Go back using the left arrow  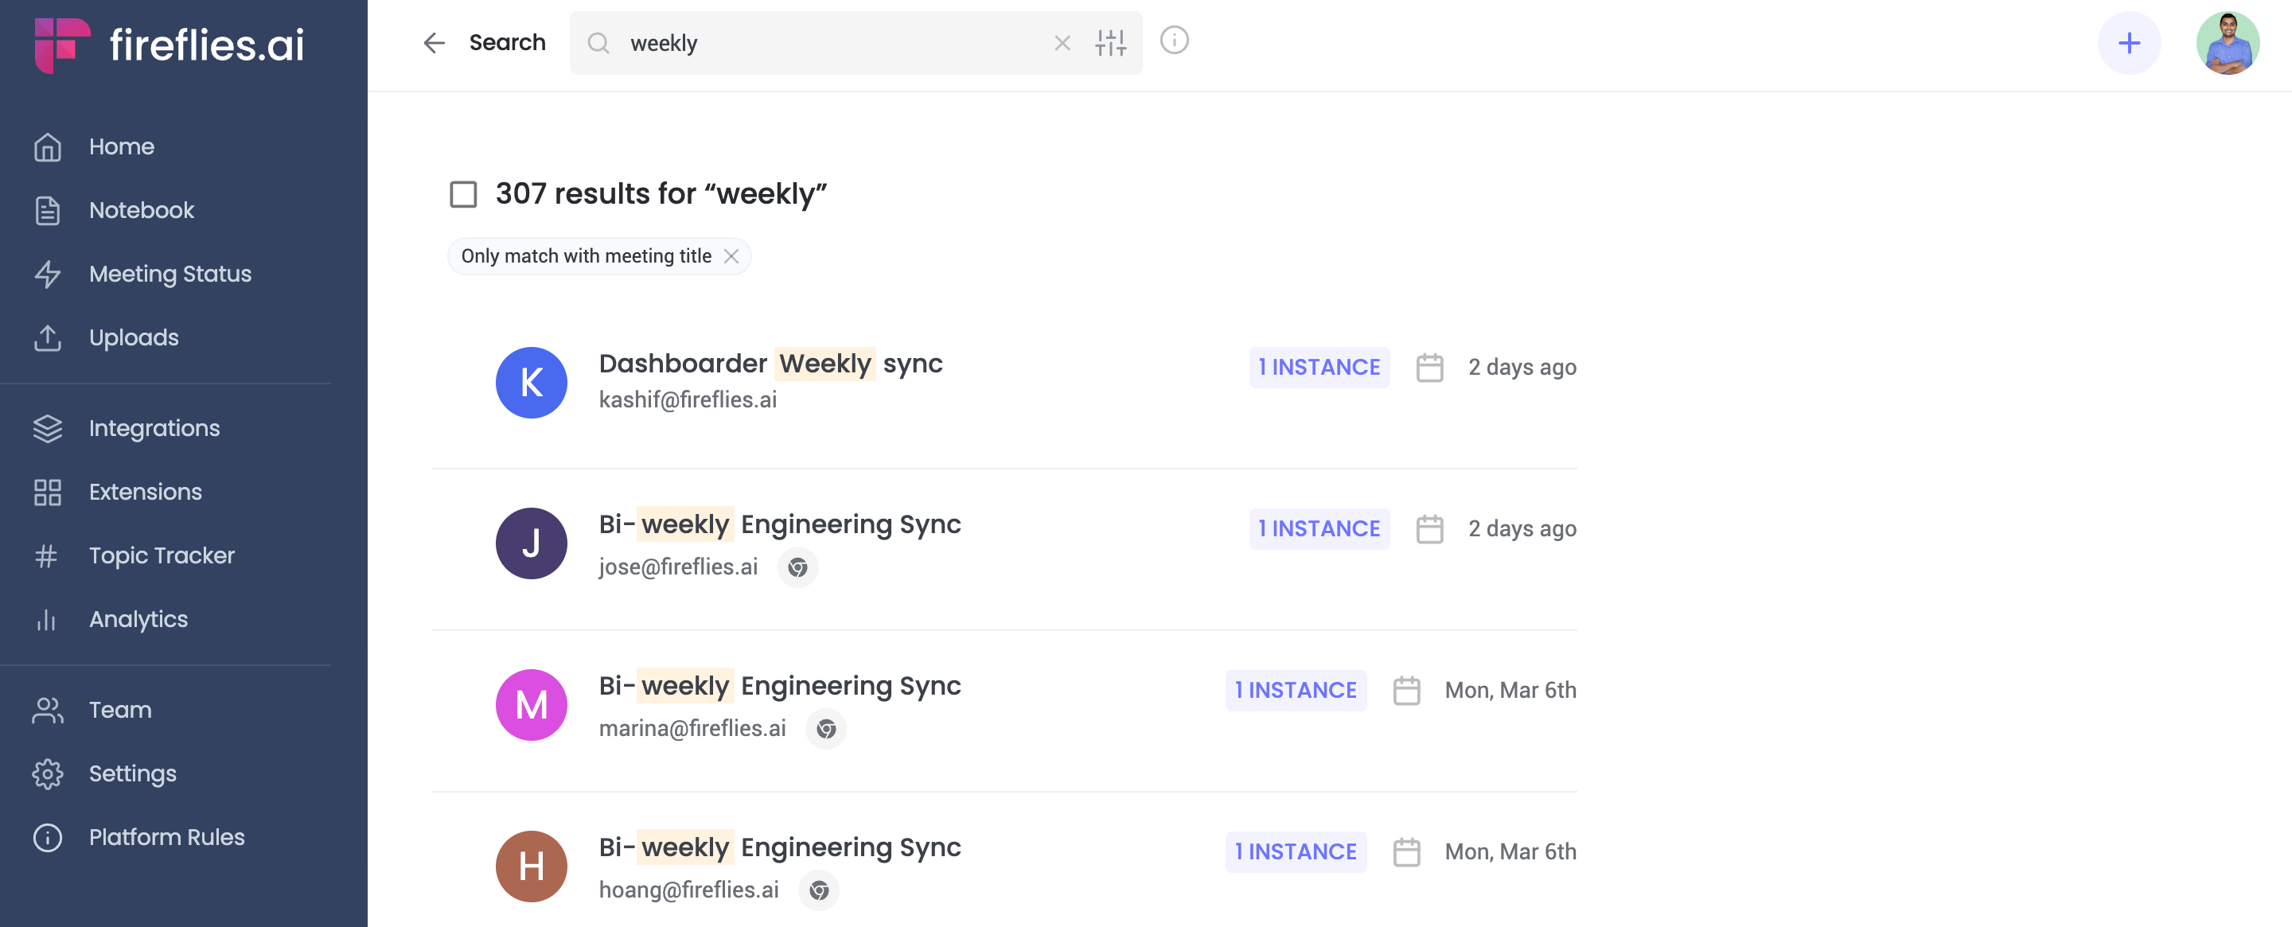coord(433,43)
